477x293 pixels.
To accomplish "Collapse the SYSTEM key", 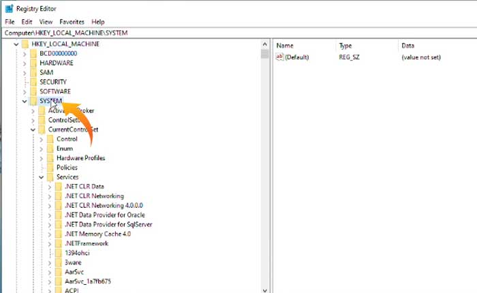I will [25, 102].
